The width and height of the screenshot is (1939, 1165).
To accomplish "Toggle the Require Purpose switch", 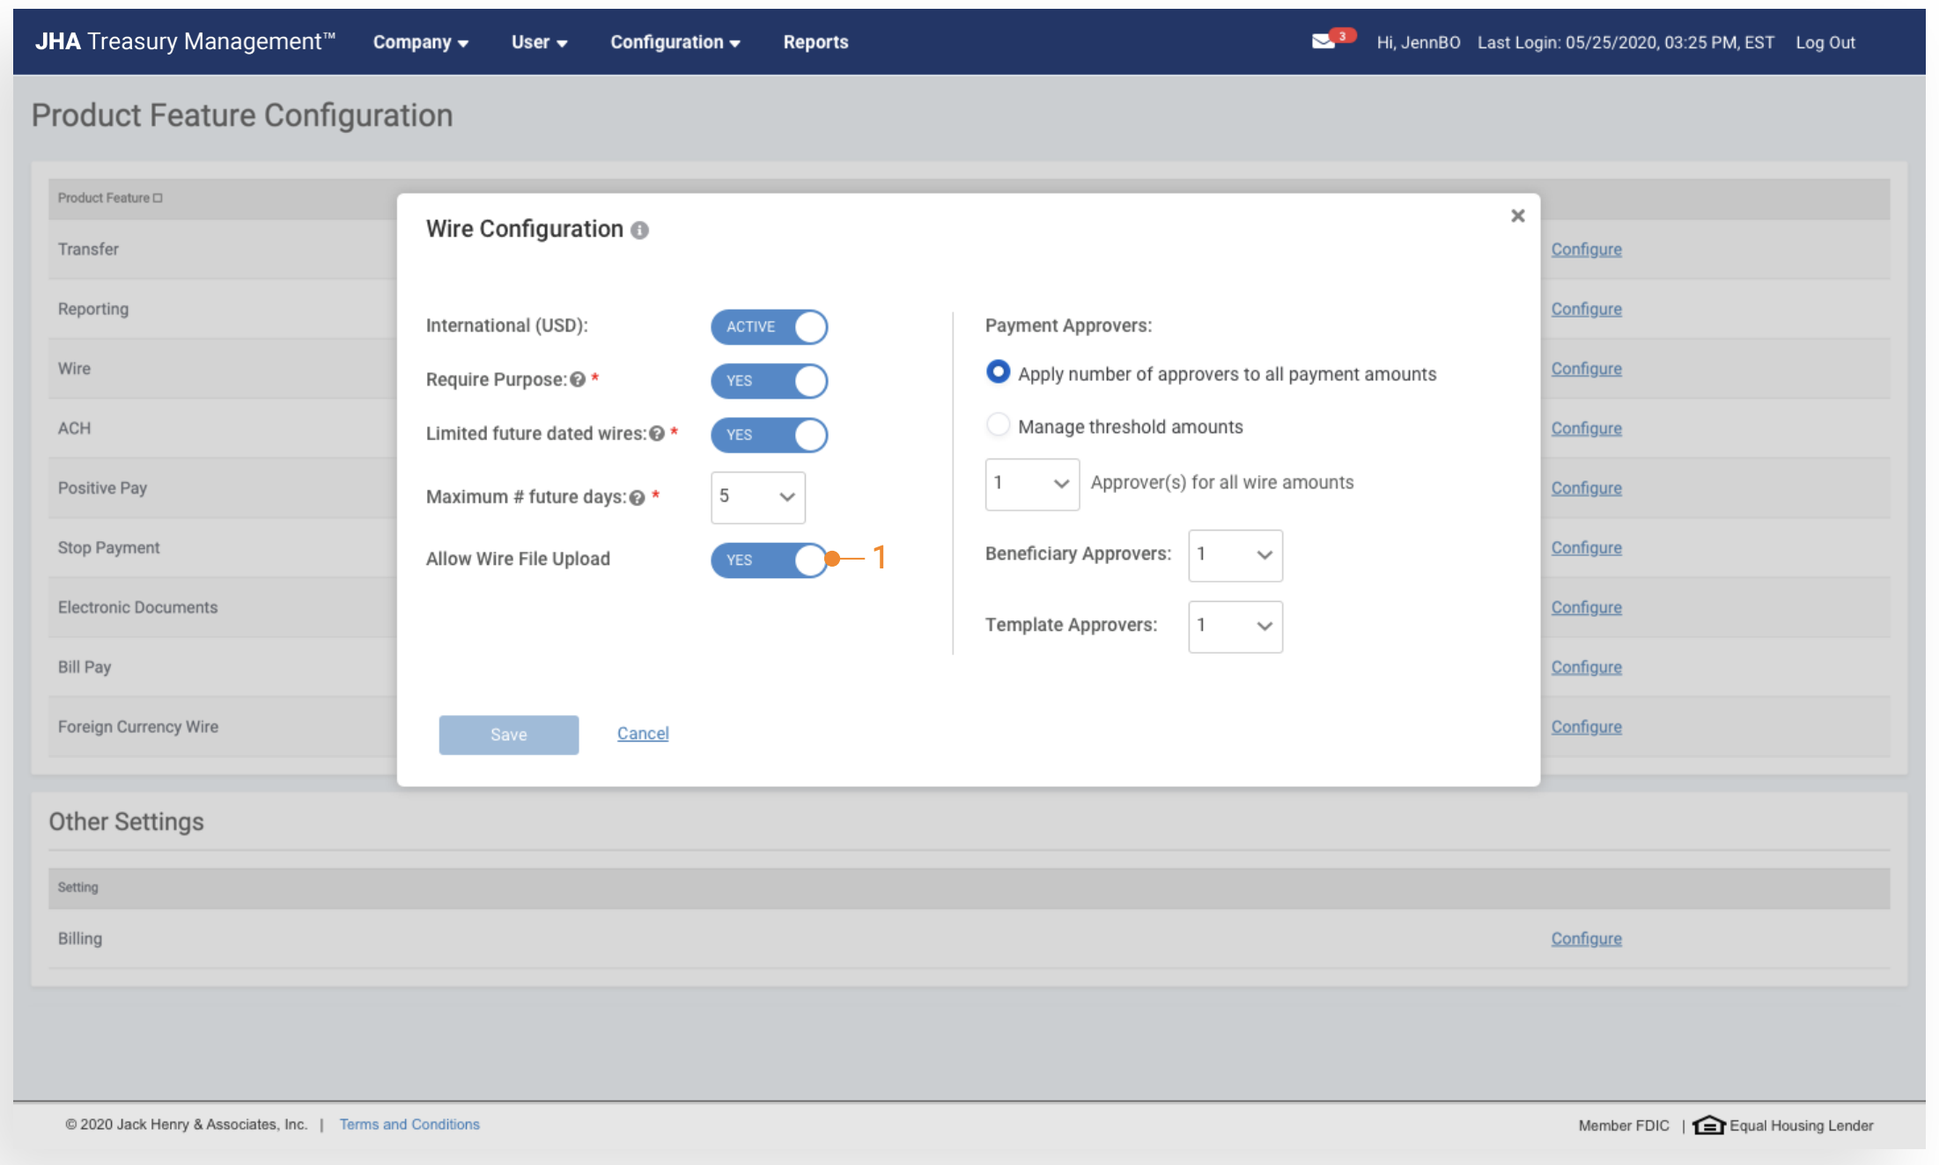I will click(x=769, y=381).
